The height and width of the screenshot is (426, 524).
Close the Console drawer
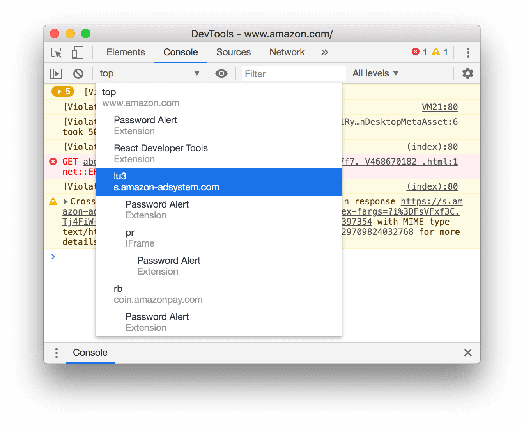click(467, 352)
